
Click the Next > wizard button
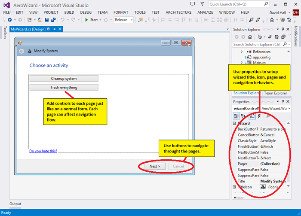tap(155, 166)
